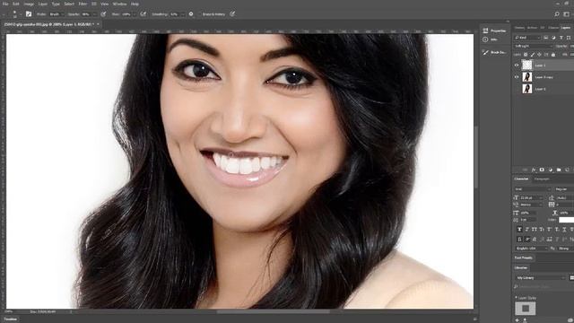Image resolution: width=574 pixels, height=323 pixels.
Task: Lock position icon in Layers panel
Action: coord(539,55)
